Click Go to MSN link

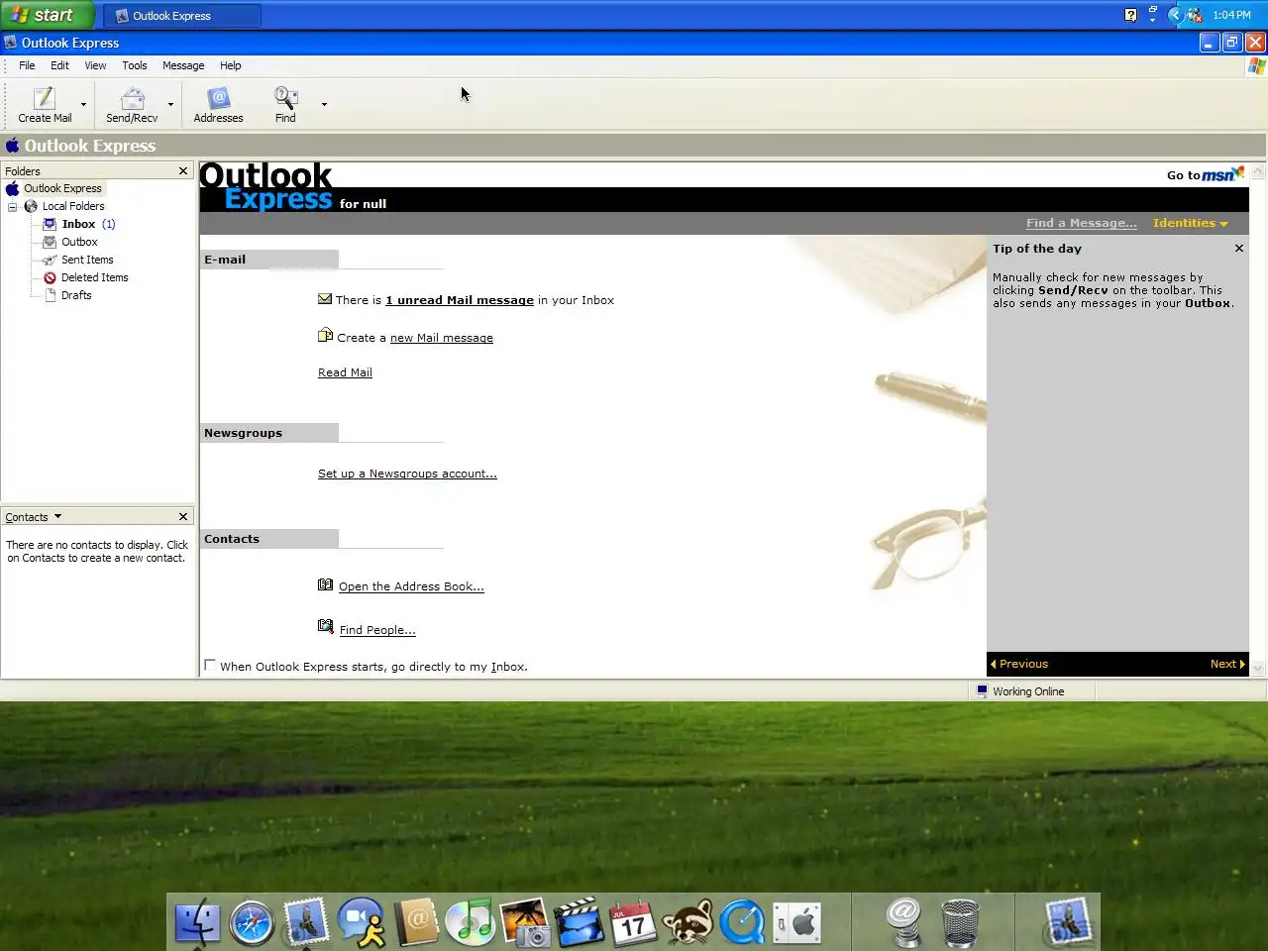1205,174
